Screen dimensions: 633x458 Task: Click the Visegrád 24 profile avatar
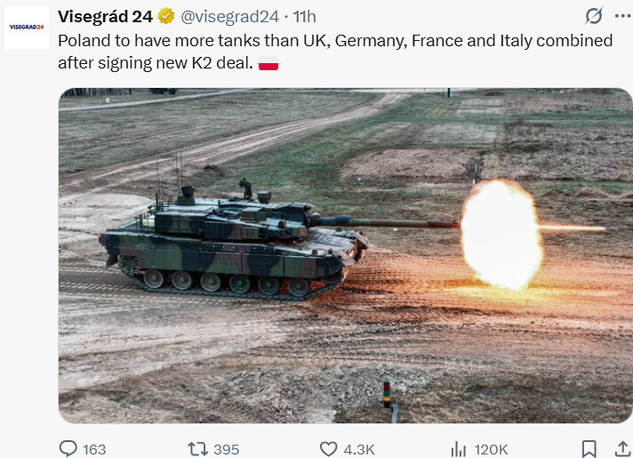[27, 27]
